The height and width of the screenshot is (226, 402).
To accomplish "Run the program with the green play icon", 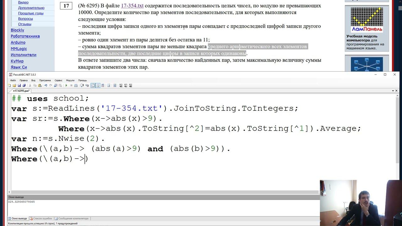I will click(x=66, y=85).
